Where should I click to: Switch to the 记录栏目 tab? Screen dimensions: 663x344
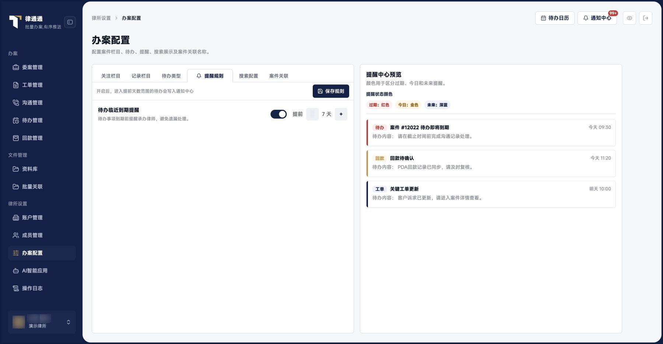click(x=141, y=76)
